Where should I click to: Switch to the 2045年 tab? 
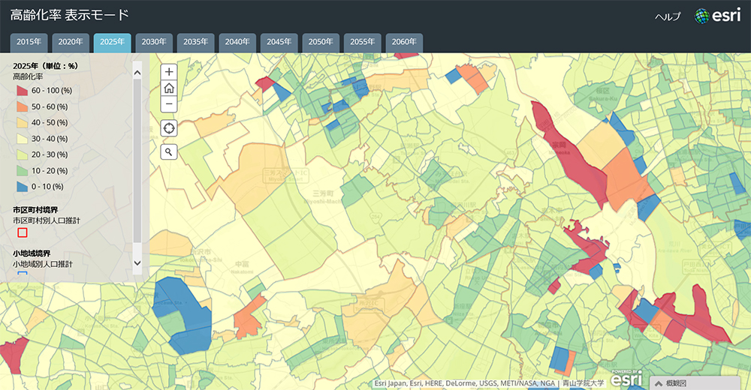(x=279, y=42)
